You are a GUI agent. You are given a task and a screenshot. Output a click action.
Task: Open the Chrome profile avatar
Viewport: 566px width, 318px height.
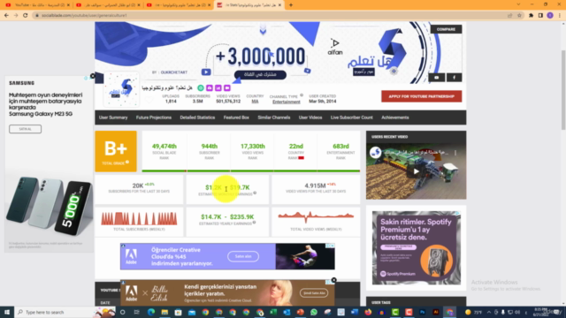550,15
